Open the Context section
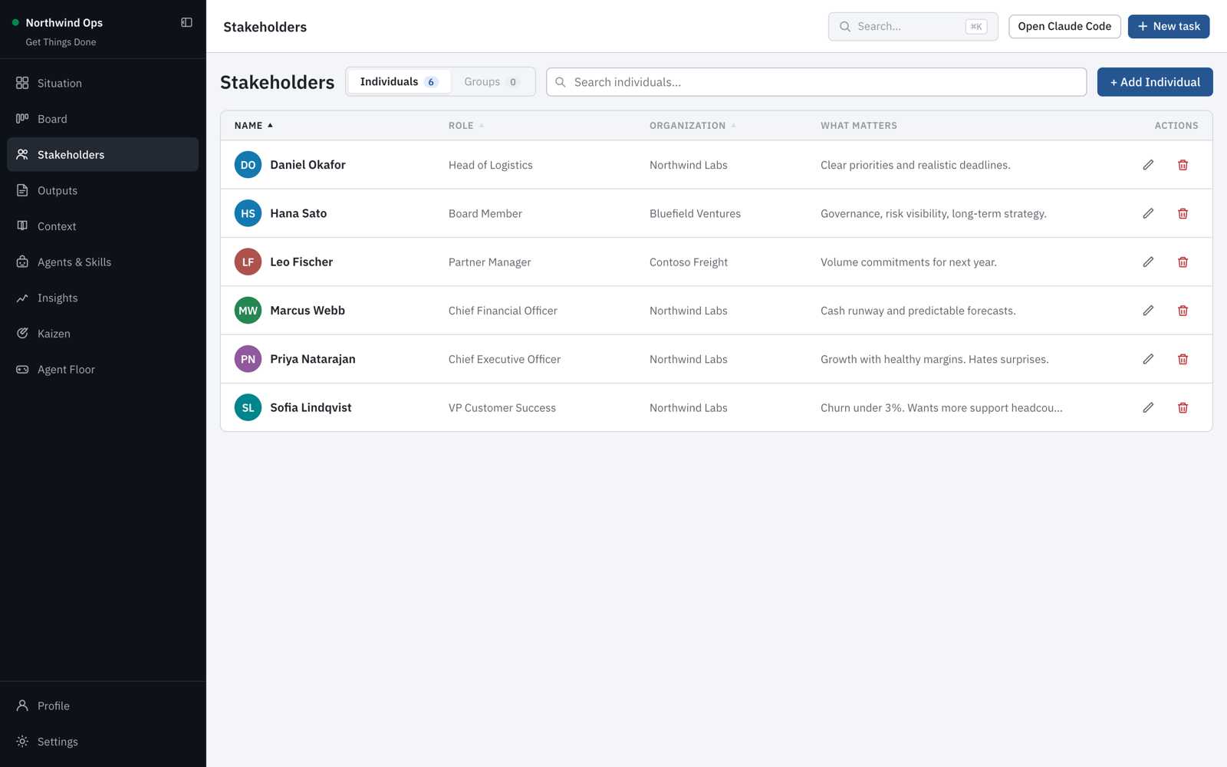This screenshot has height=767, width=1227. (x=103, y=226)
